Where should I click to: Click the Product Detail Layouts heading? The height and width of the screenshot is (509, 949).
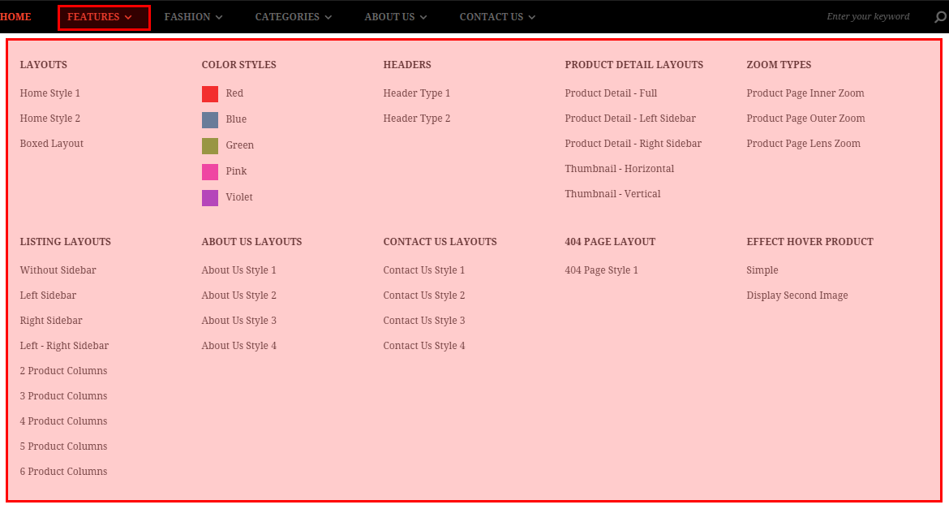634,65
